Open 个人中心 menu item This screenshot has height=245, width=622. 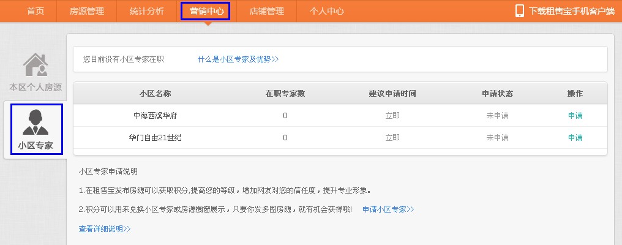(x=326, y=11)
